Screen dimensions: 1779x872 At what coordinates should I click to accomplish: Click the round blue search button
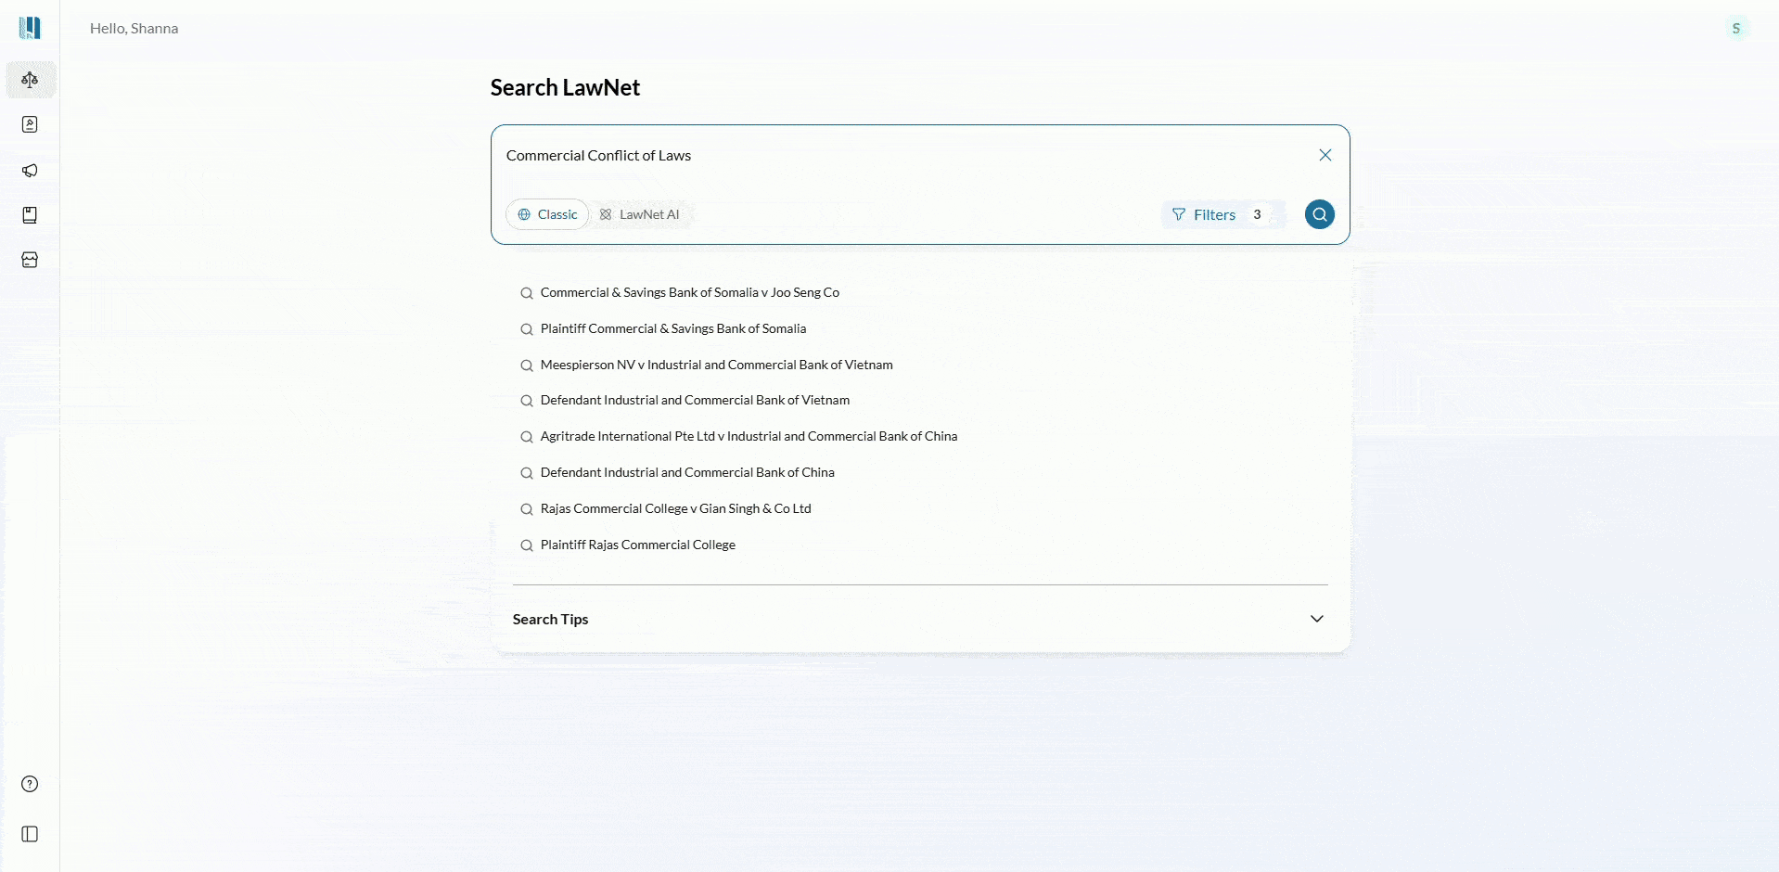(x=1319, y=214)
